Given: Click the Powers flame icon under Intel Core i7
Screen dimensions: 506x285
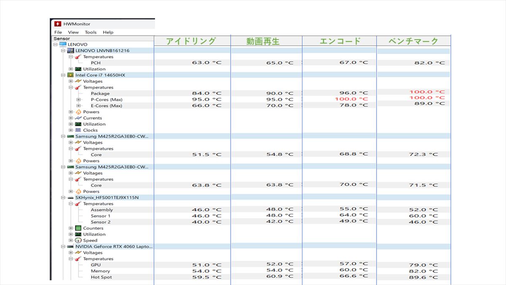Looking at the screenshot, I should coord(78,112).
